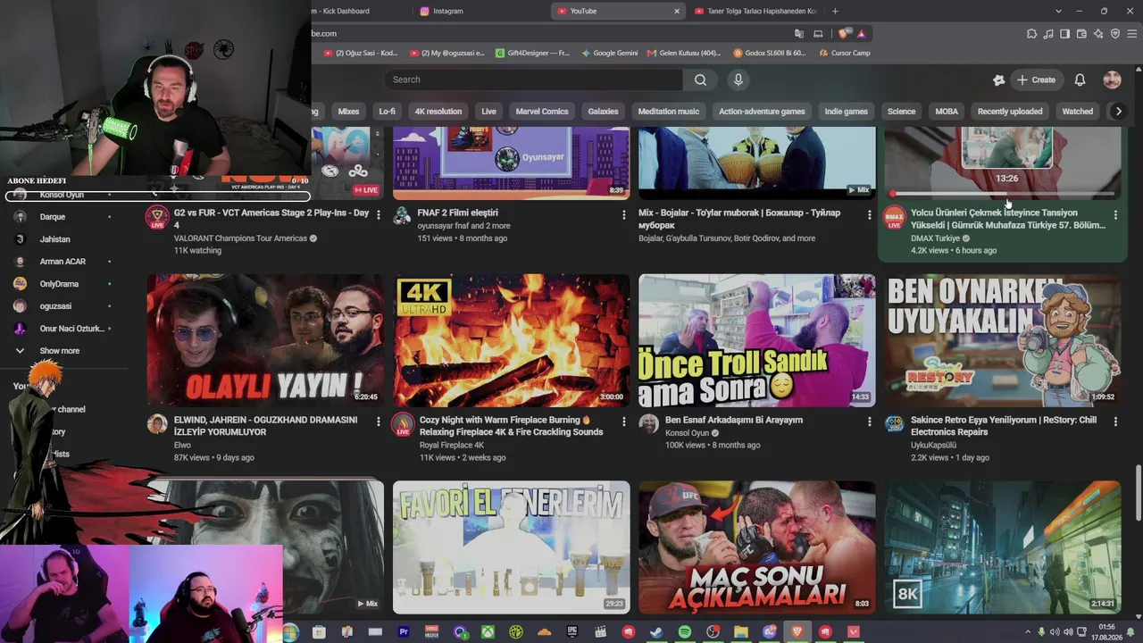
Task: Open the DMAX Türkiye channel avatar
Action: (894, 218)
